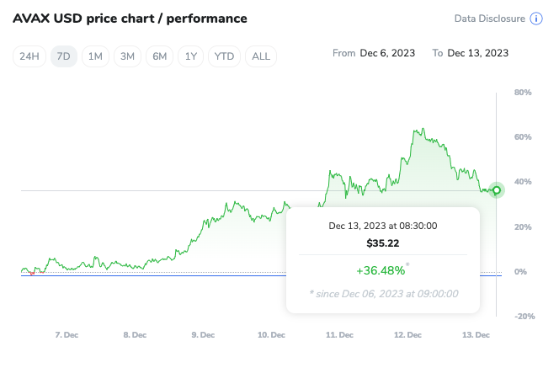Click the Data Disclosure link text
Screen dimensions: 559x368
pos(489,19)
